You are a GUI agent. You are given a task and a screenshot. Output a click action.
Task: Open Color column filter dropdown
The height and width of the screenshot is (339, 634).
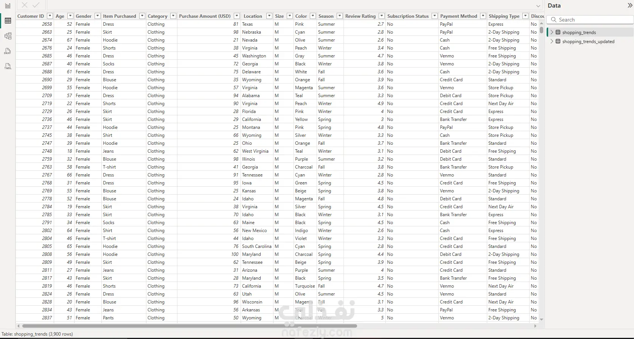[x=313, y=16]
